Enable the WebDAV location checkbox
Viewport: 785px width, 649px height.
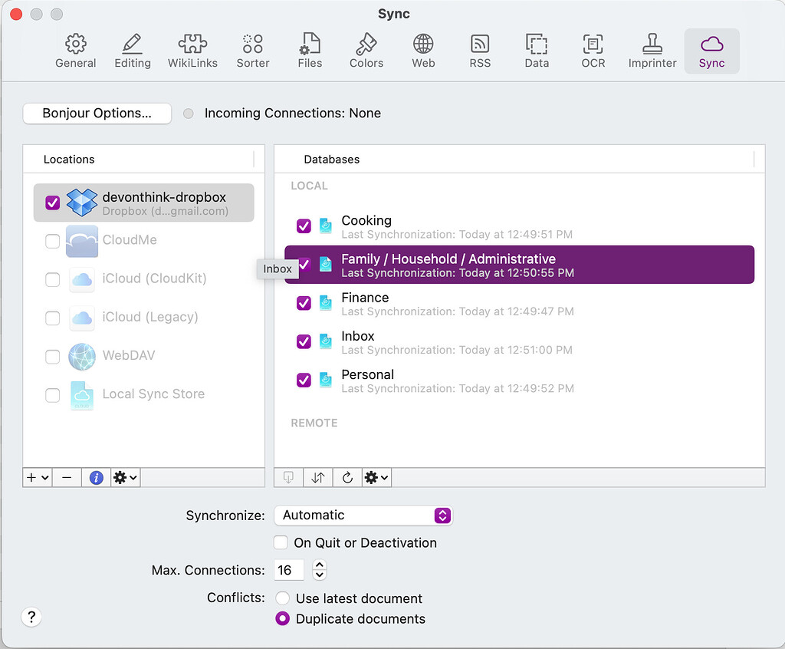click(52, 356)
